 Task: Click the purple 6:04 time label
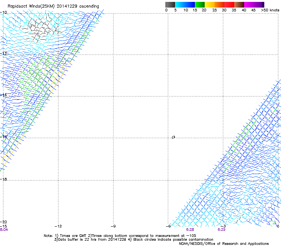[x=4, y=230]
